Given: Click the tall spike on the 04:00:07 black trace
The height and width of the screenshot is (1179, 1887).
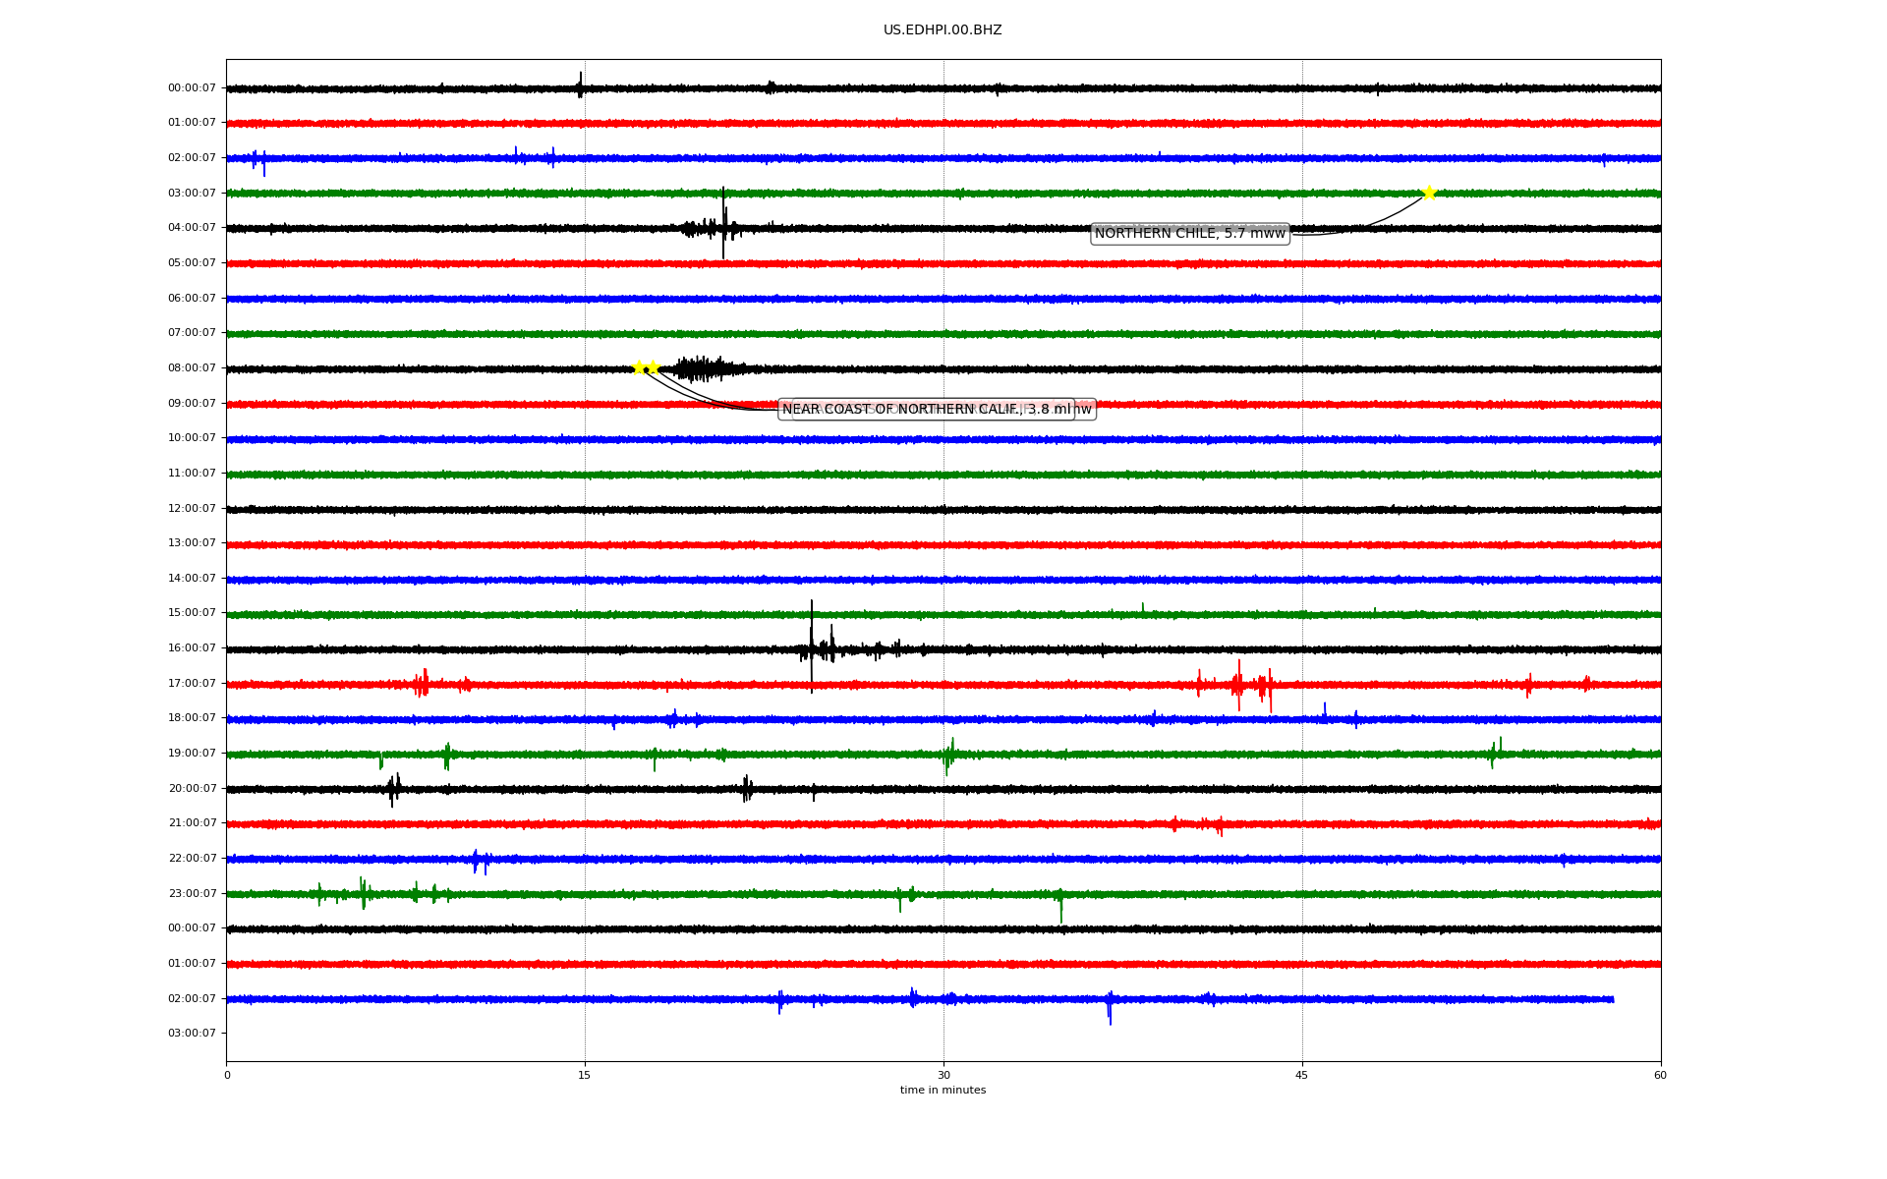Looking at the screenshot, I should pos(723,223).
